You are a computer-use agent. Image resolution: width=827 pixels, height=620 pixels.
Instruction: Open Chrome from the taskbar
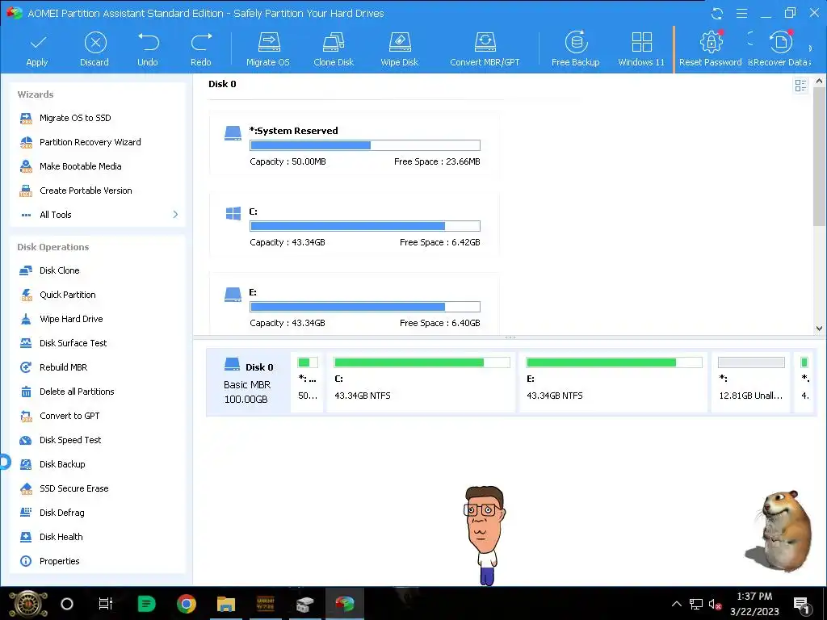pyautogui.click(x=187, y=604)
